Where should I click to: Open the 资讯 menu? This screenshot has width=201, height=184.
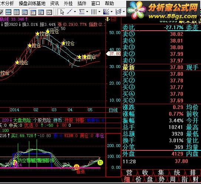(55, 3)
